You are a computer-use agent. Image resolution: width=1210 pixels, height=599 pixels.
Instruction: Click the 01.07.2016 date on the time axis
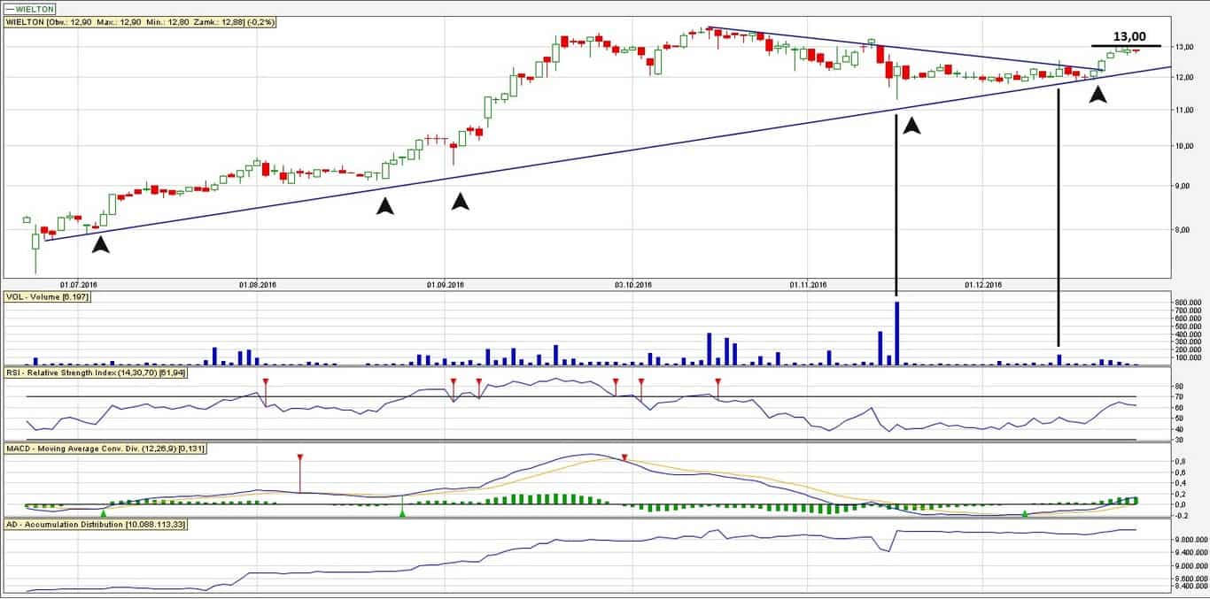click(78, 284)
